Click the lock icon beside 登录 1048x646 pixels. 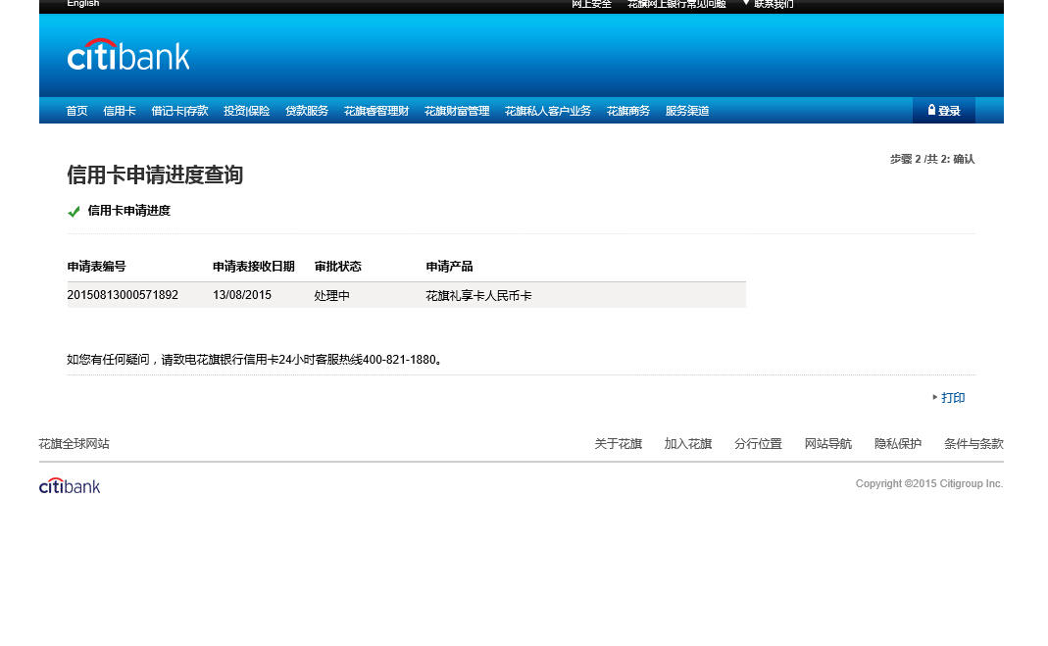931,110
